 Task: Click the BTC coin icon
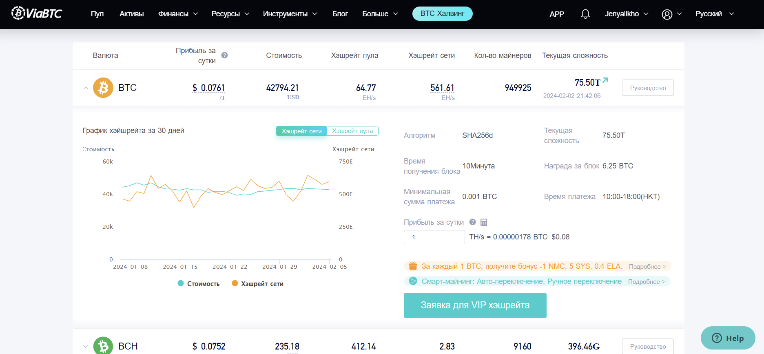click(x=103, y=88)
